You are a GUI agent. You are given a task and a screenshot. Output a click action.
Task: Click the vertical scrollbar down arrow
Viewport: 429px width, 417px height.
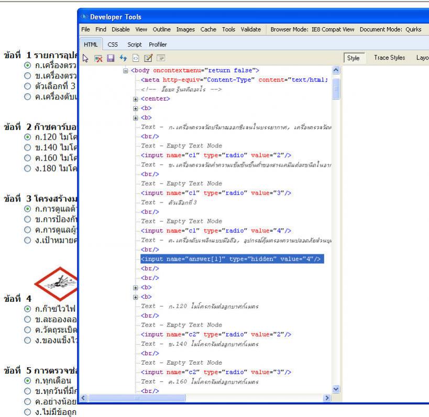pyautogui.click(x=336, y=389)
